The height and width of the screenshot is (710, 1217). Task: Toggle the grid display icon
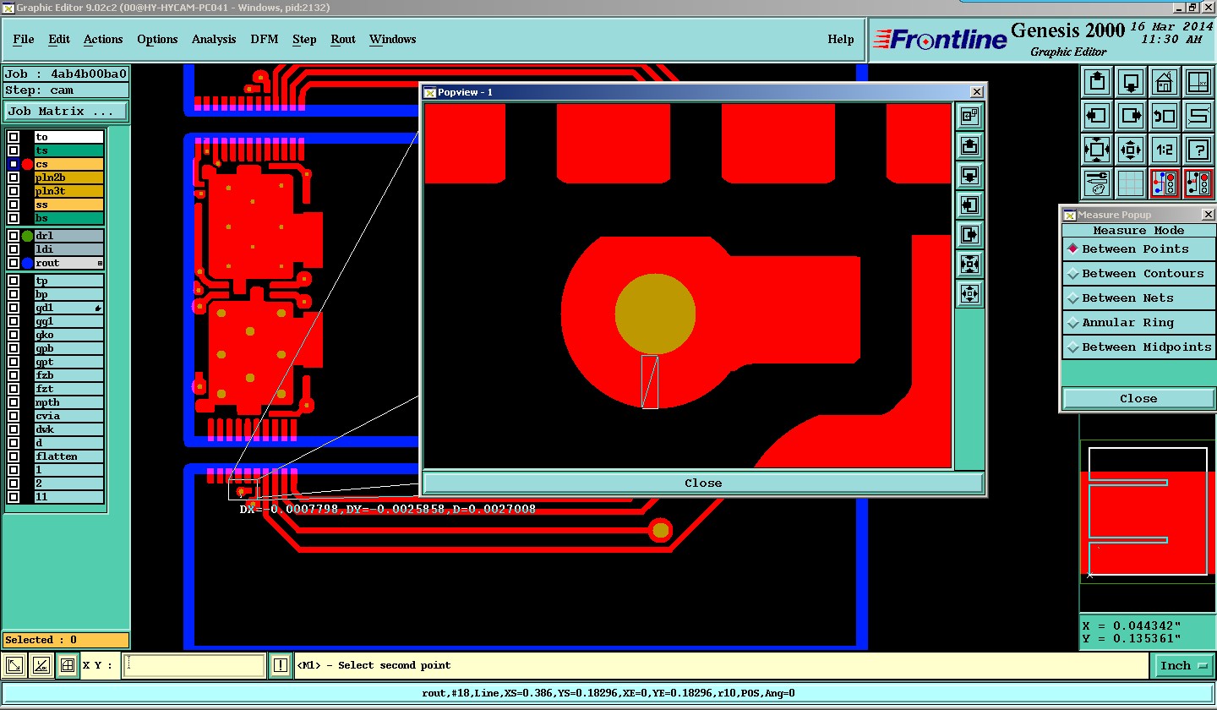(1131, 183)
